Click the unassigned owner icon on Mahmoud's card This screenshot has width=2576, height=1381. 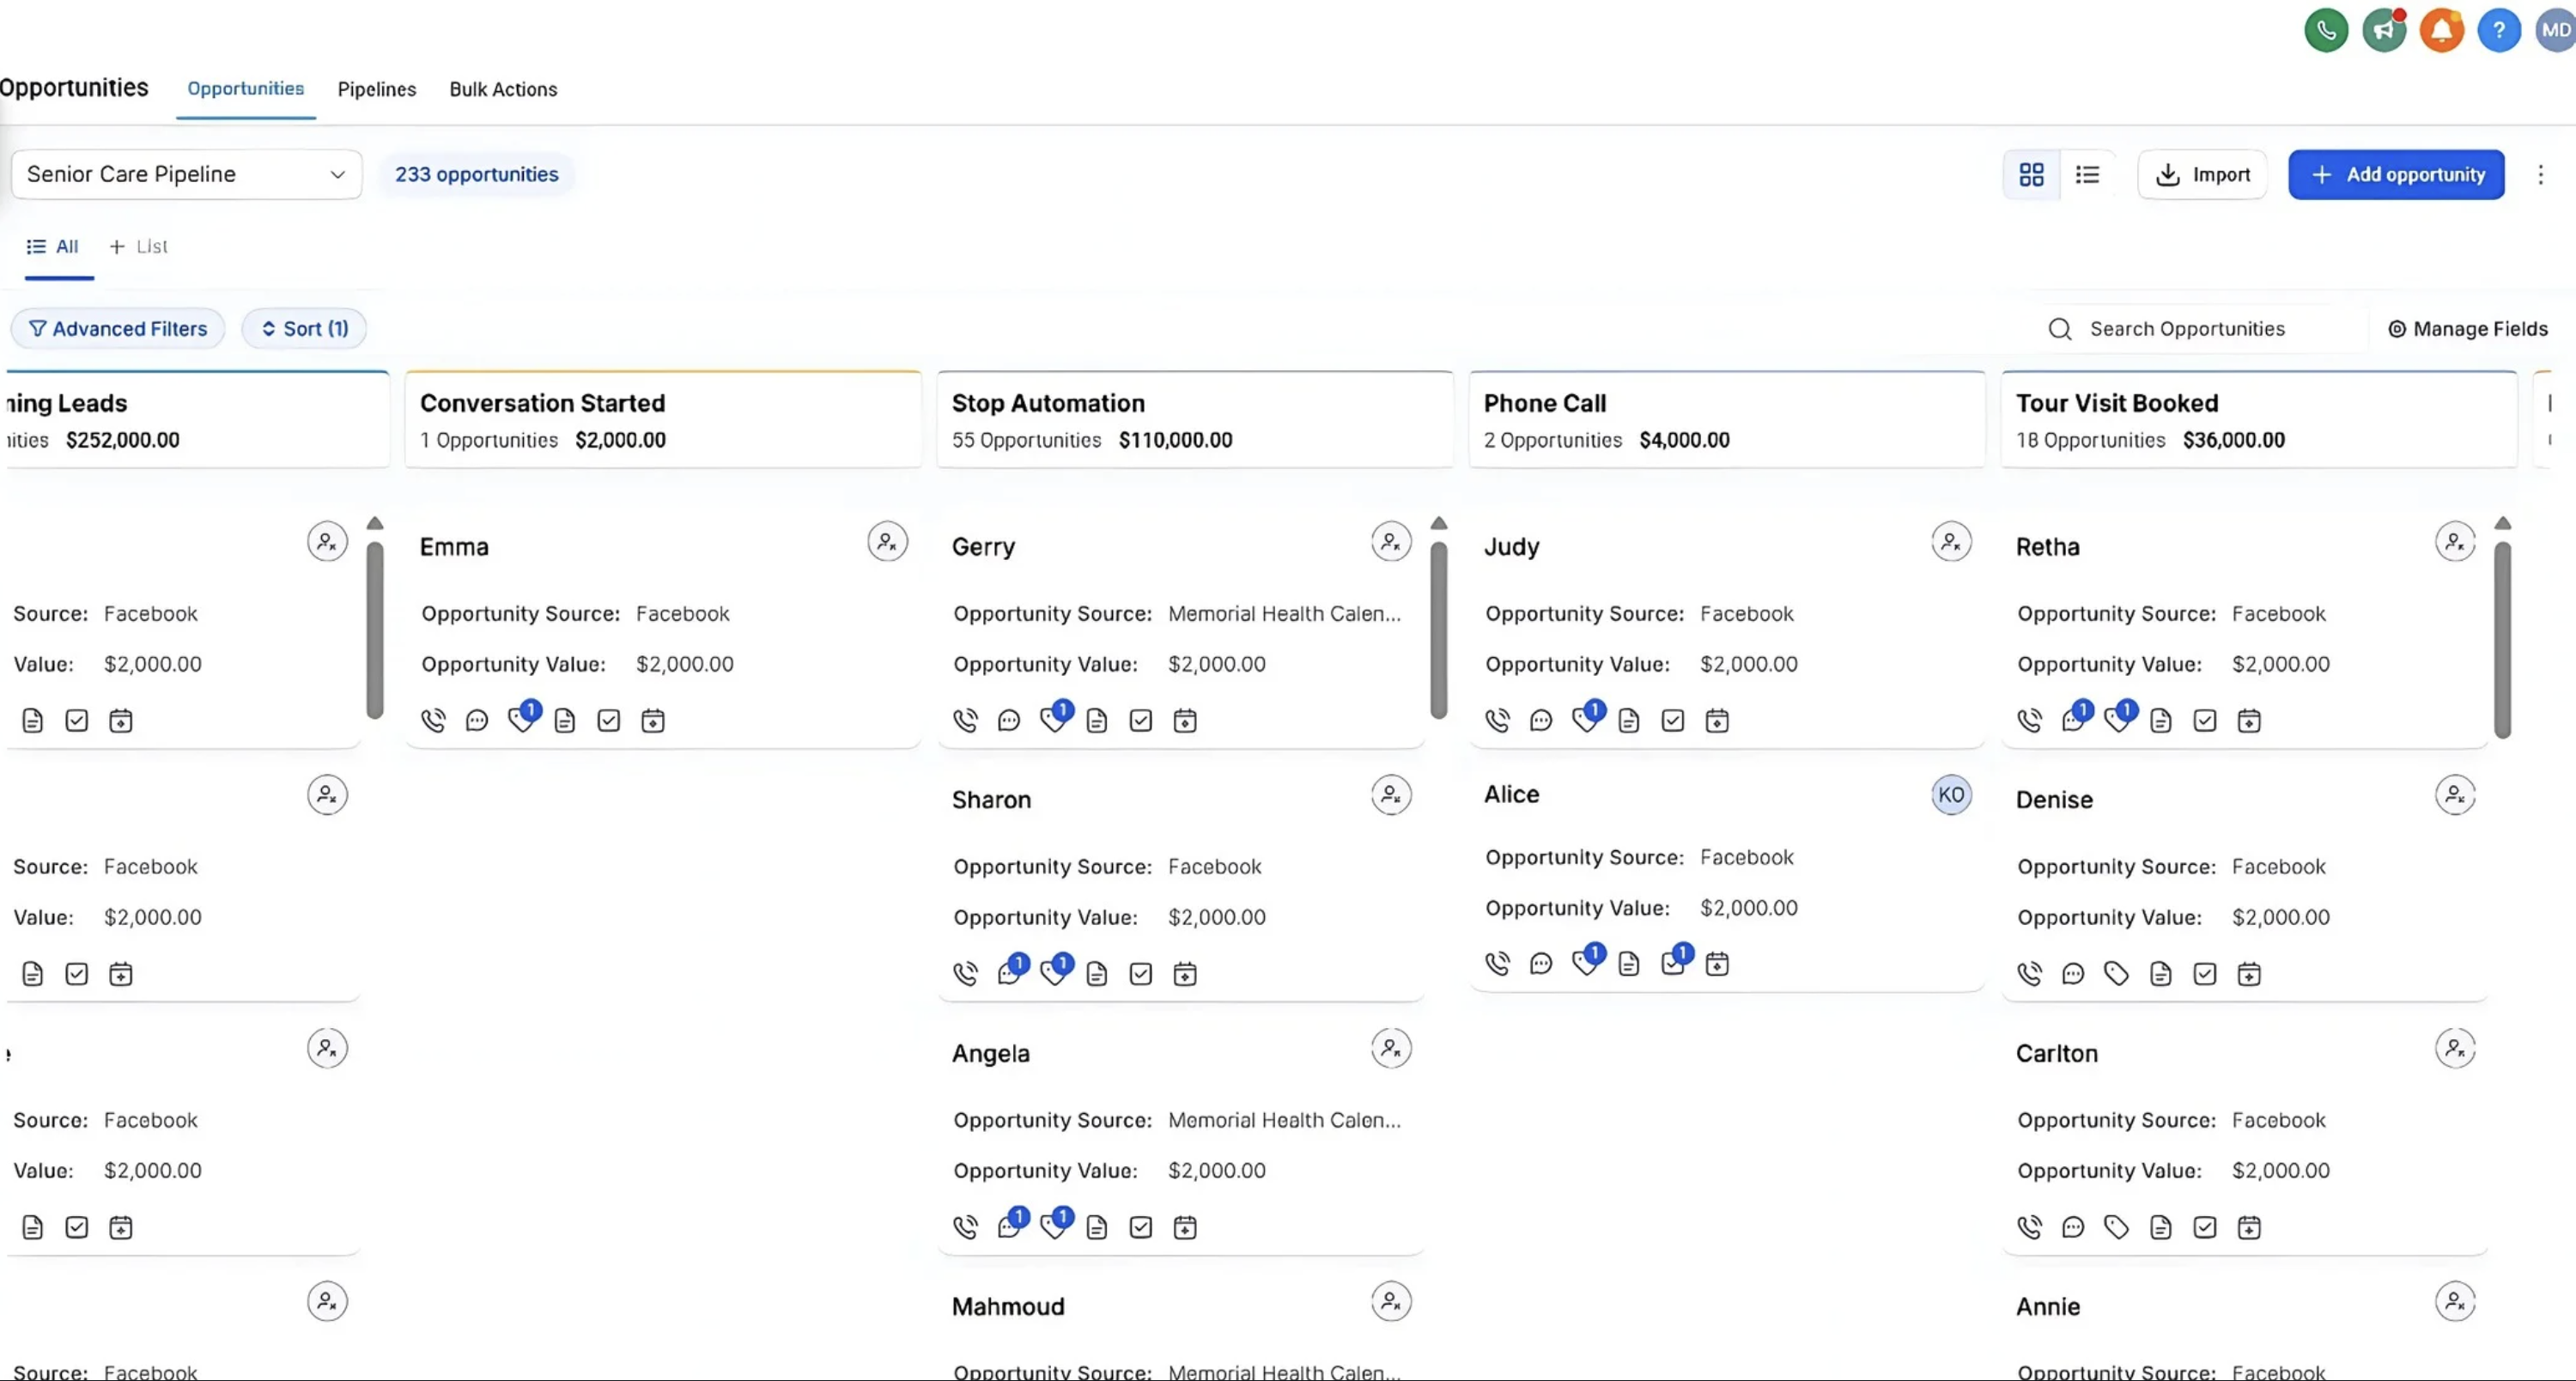point(1391,1301)
